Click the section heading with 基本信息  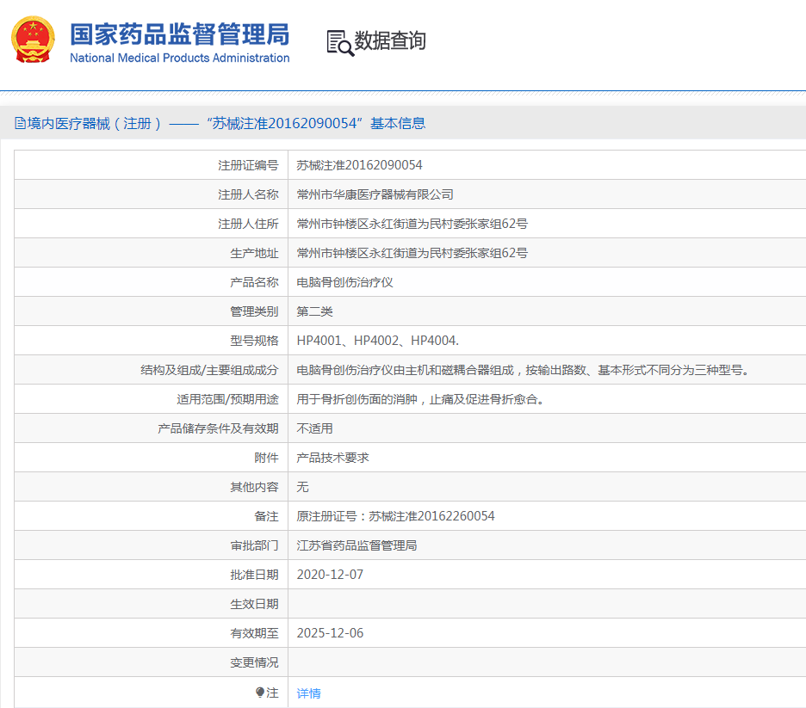pos(220,123)
